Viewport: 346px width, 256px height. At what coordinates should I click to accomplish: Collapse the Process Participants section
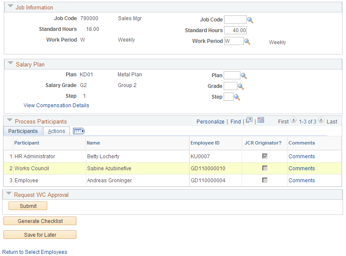pyautogui.click(x=9, y=120)
